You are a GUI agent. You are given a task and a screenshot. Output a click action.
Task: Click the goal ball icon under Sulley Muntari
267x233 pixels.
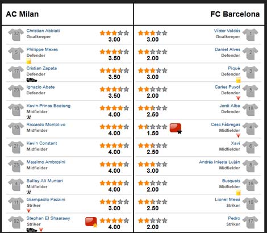(29, 192)
